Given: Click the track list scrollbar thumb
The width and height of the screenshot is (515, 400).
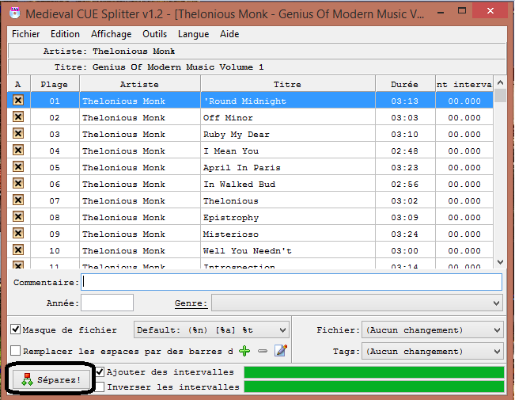Looking at the screenshot, I should tap(500, 95).
